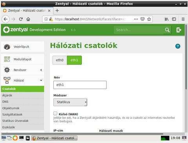Select the eth0 interface tab

(60, 60)
